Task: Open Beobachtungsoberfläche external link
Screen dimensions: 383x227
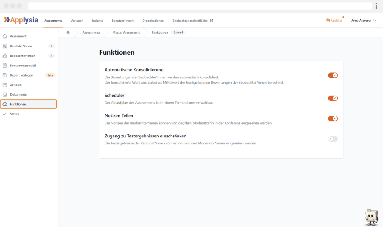Action: coord(193,21)
